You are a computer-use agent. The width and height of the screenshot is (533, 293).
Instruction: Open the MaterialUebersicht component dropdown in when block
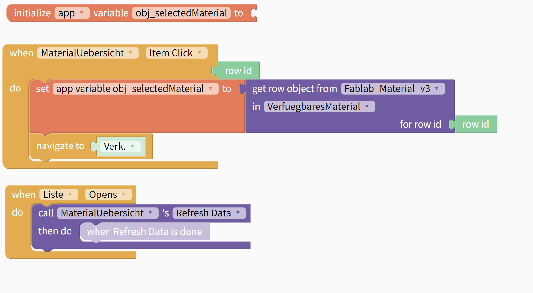87,53
